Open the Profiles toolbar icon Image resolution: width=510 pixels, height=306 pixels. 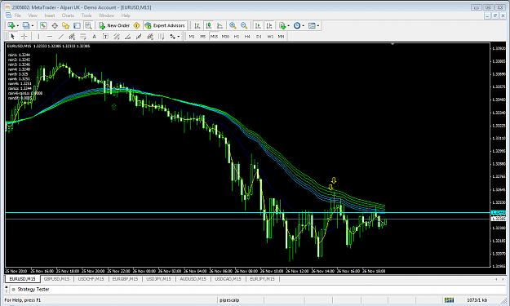click(x=26, y=25)
